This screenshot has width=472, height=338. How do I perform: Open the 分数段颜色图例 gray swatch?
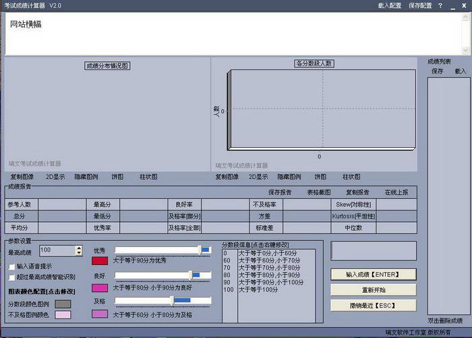click(63, 304)
